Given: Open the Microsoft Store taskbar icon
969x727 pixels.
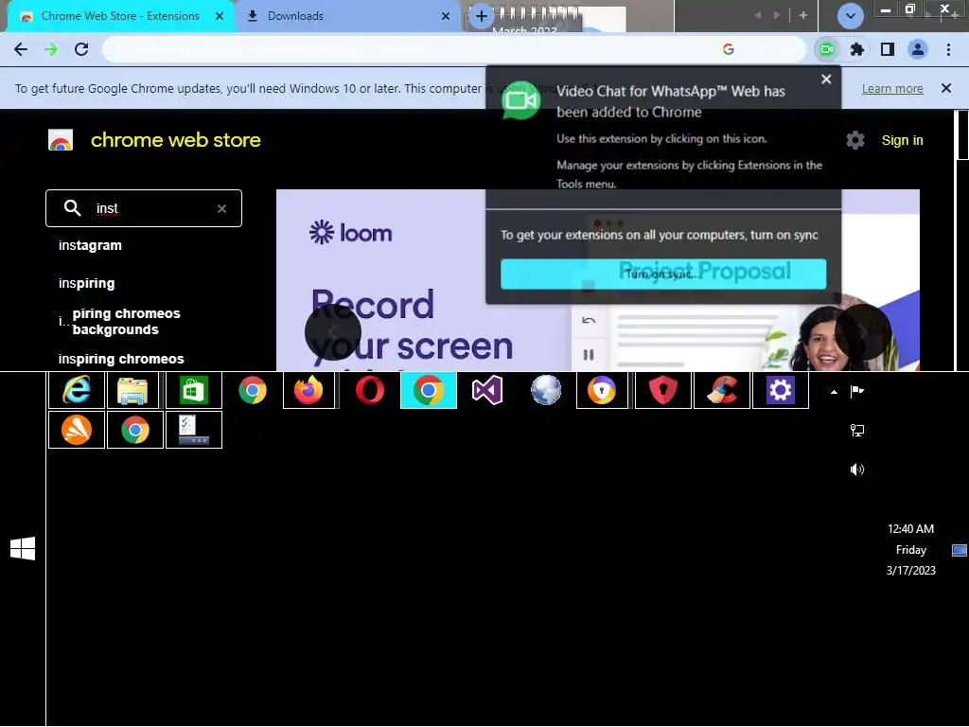Looking at the screenshot, I should click(x=193, y=390).
